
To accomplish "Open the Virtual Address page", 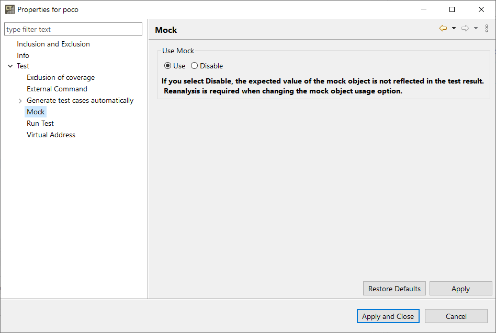I will pyautogui.click(x=51, y=135).
